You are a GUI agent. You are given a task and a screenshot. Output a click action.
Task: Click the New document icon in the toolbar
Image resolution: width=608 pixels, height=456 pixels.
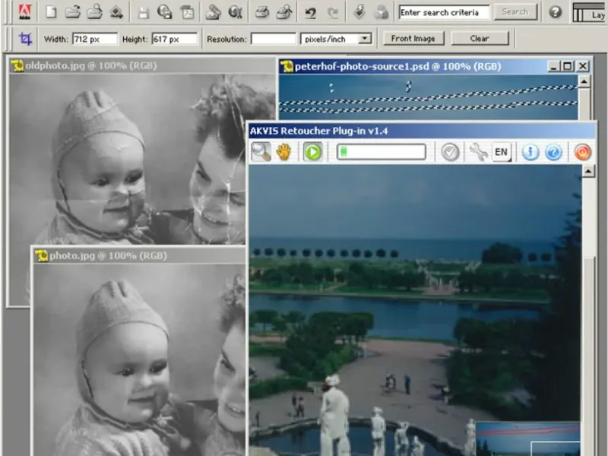[51, 12]
